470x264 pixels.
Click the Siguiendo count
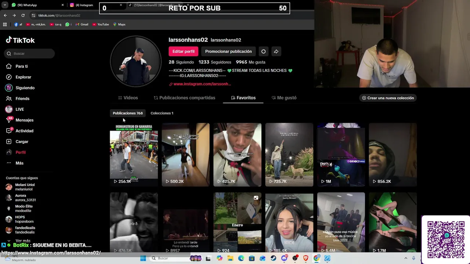[181, 62]
